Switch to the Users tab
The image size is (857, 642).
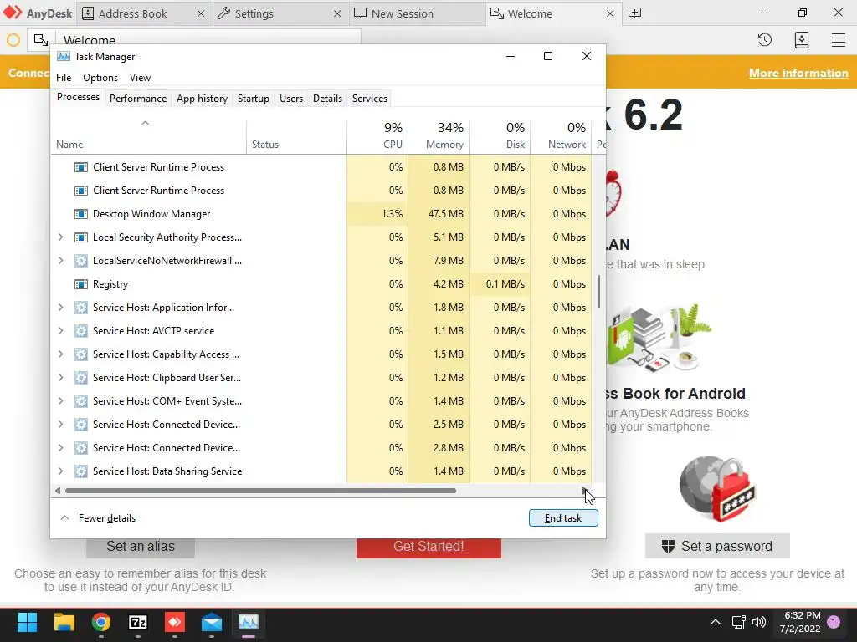[x=290, y=99]
